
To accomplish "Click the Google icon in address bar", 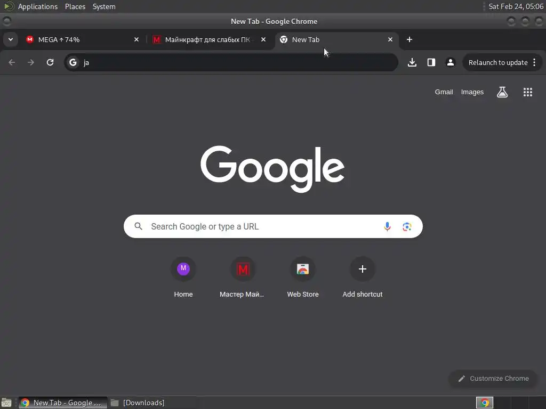I will pos(73,63).
